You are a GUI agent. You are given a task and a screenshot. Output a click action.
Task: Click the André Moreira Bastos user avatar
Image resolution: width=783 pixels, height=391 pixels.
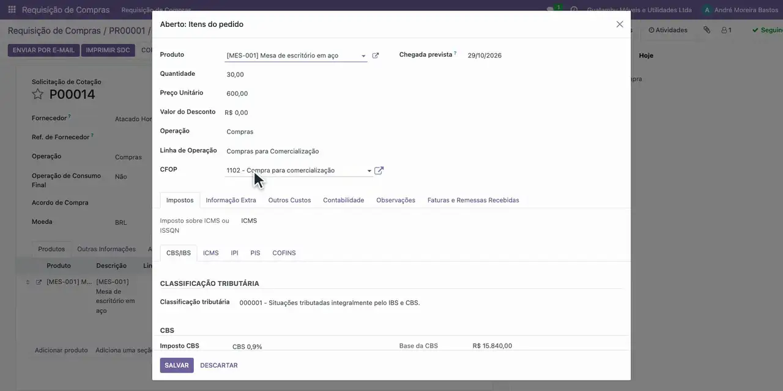click(707, 10)
